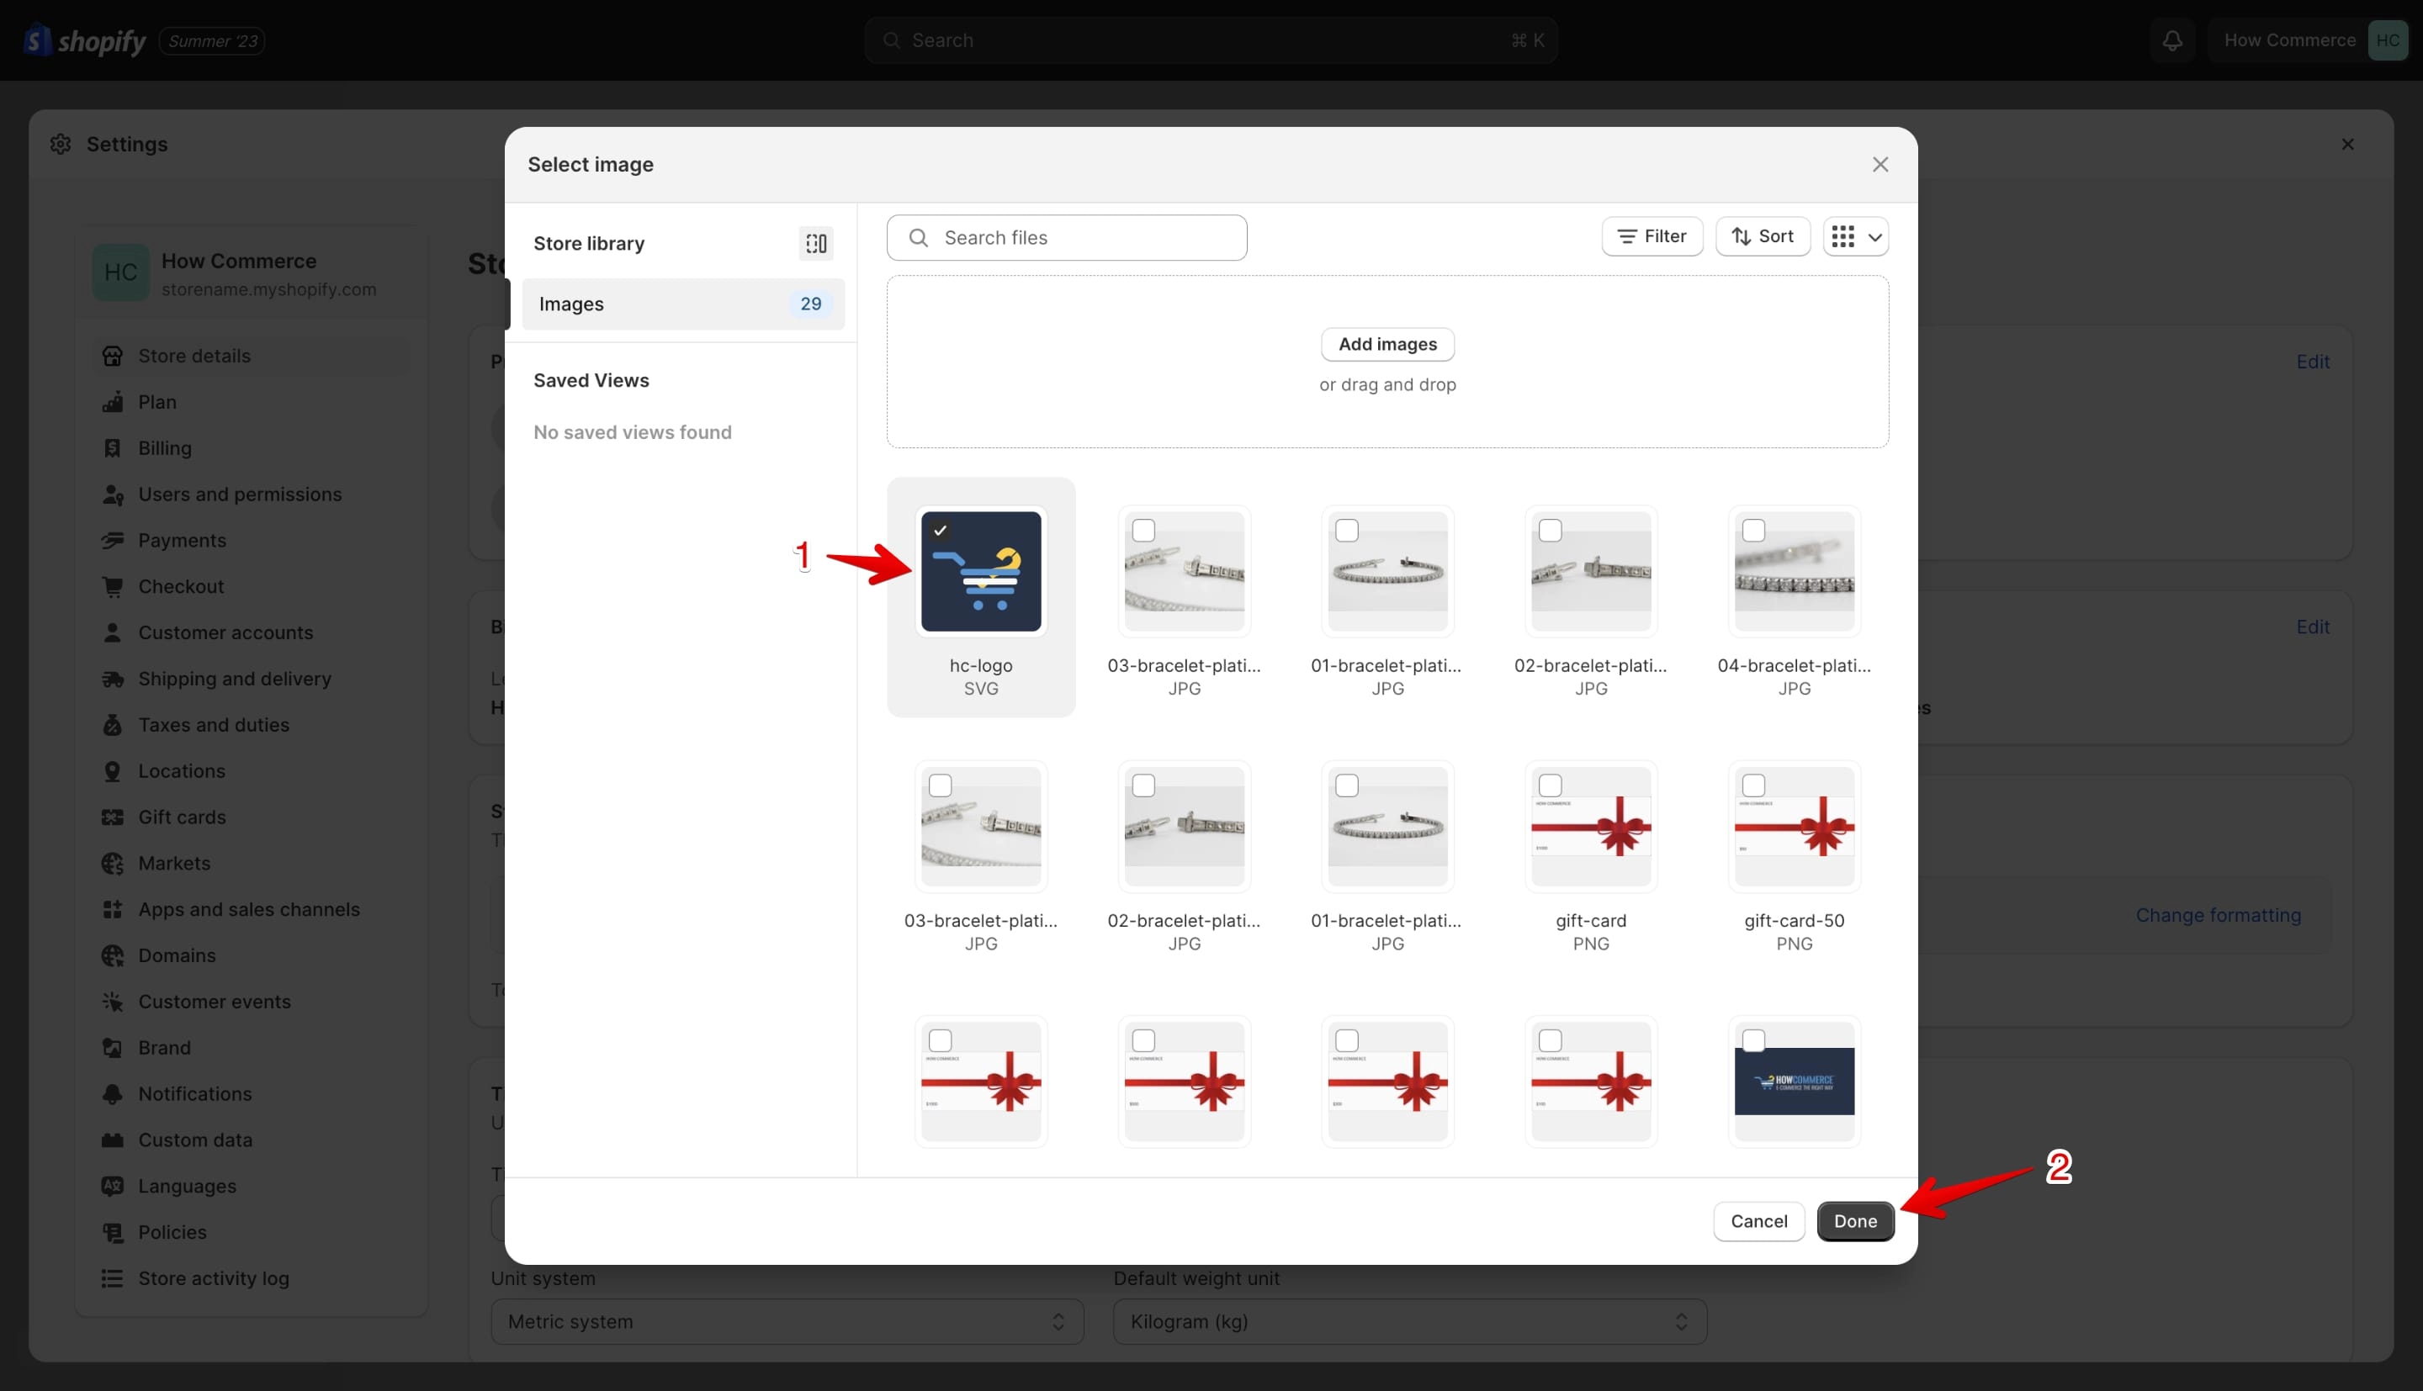This screenshot has height=1391, width=2423.
Task: Click the Settings gear icon
Action: 61,145
